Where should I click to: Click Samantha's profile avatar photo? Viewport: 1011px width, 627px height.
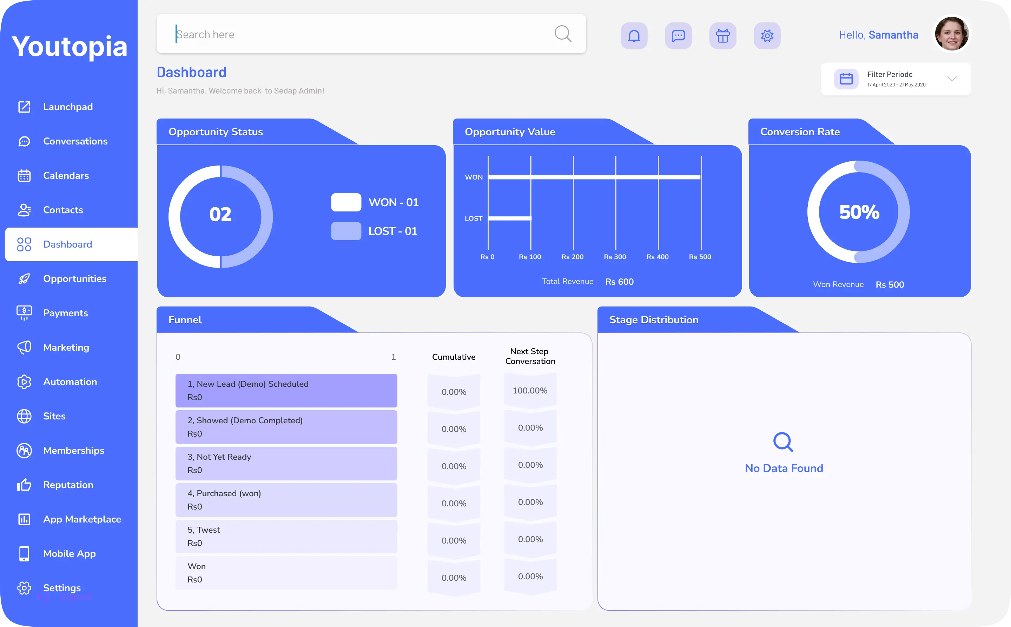pos(951,34)
